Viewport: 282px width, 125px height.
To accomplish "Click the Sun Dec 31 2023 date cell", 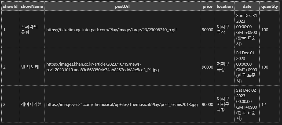I will 247,30.
